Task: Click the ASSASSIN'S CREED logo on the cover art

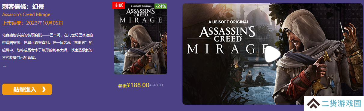Action: pyautogui.click(x=140, y=13)
